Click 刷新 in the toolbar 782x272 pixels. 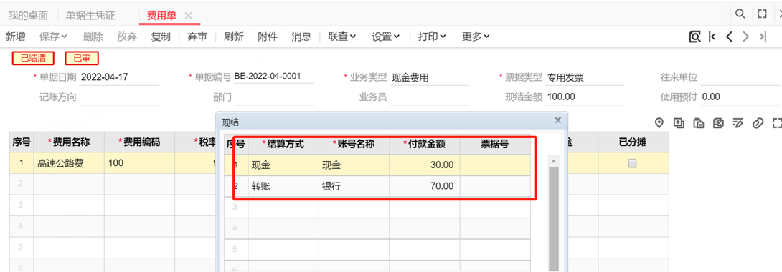click(234, 37)
